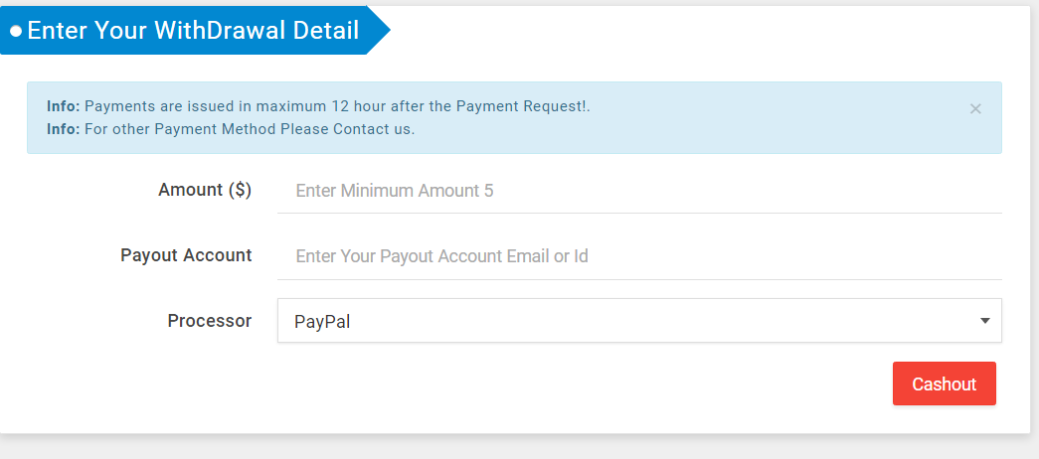This screenshot has width=1039, height=459.
Task: Click the first bold "Info:" label
Action: (64, 106)
